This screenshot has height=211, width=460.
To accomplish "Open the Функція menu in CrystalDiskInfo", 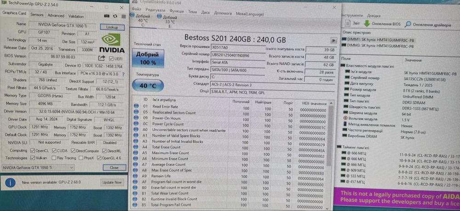I will coord(177,11).
